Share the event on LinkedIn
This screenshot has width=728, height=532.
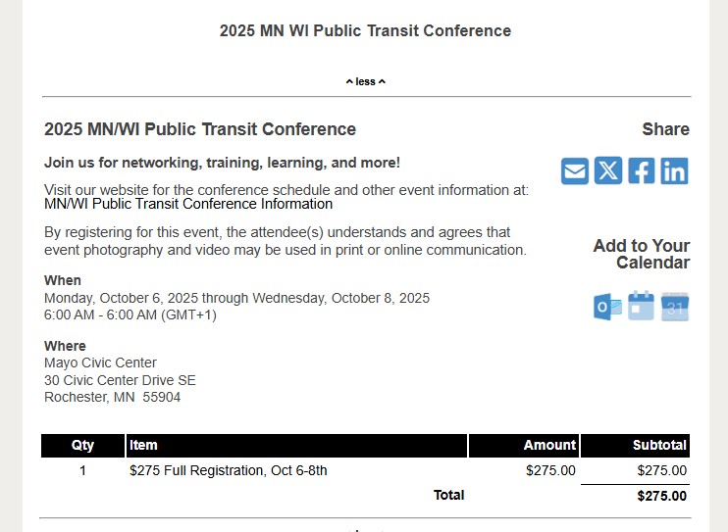(675, 170)
